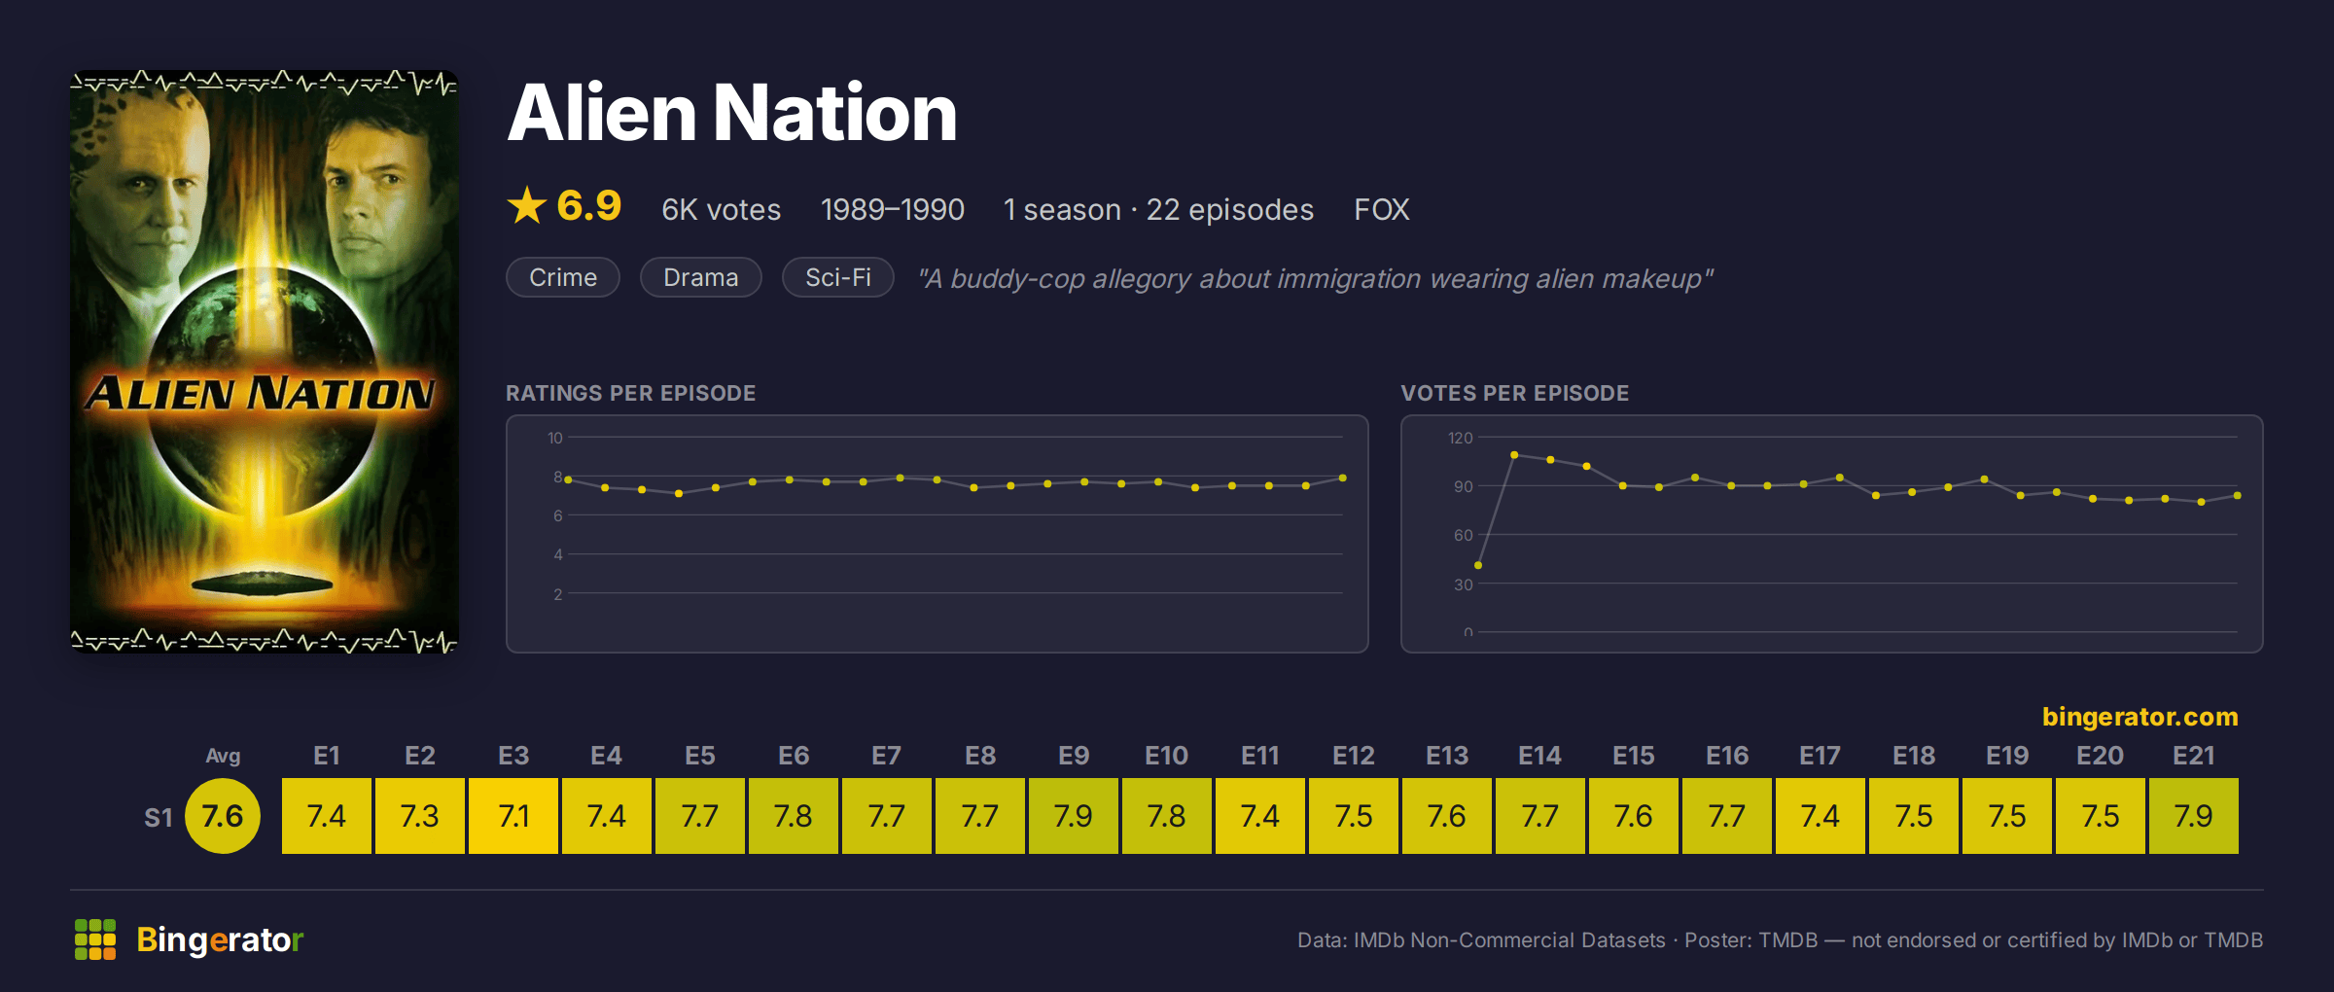Click the Bingerator brand name in footer

220,939
